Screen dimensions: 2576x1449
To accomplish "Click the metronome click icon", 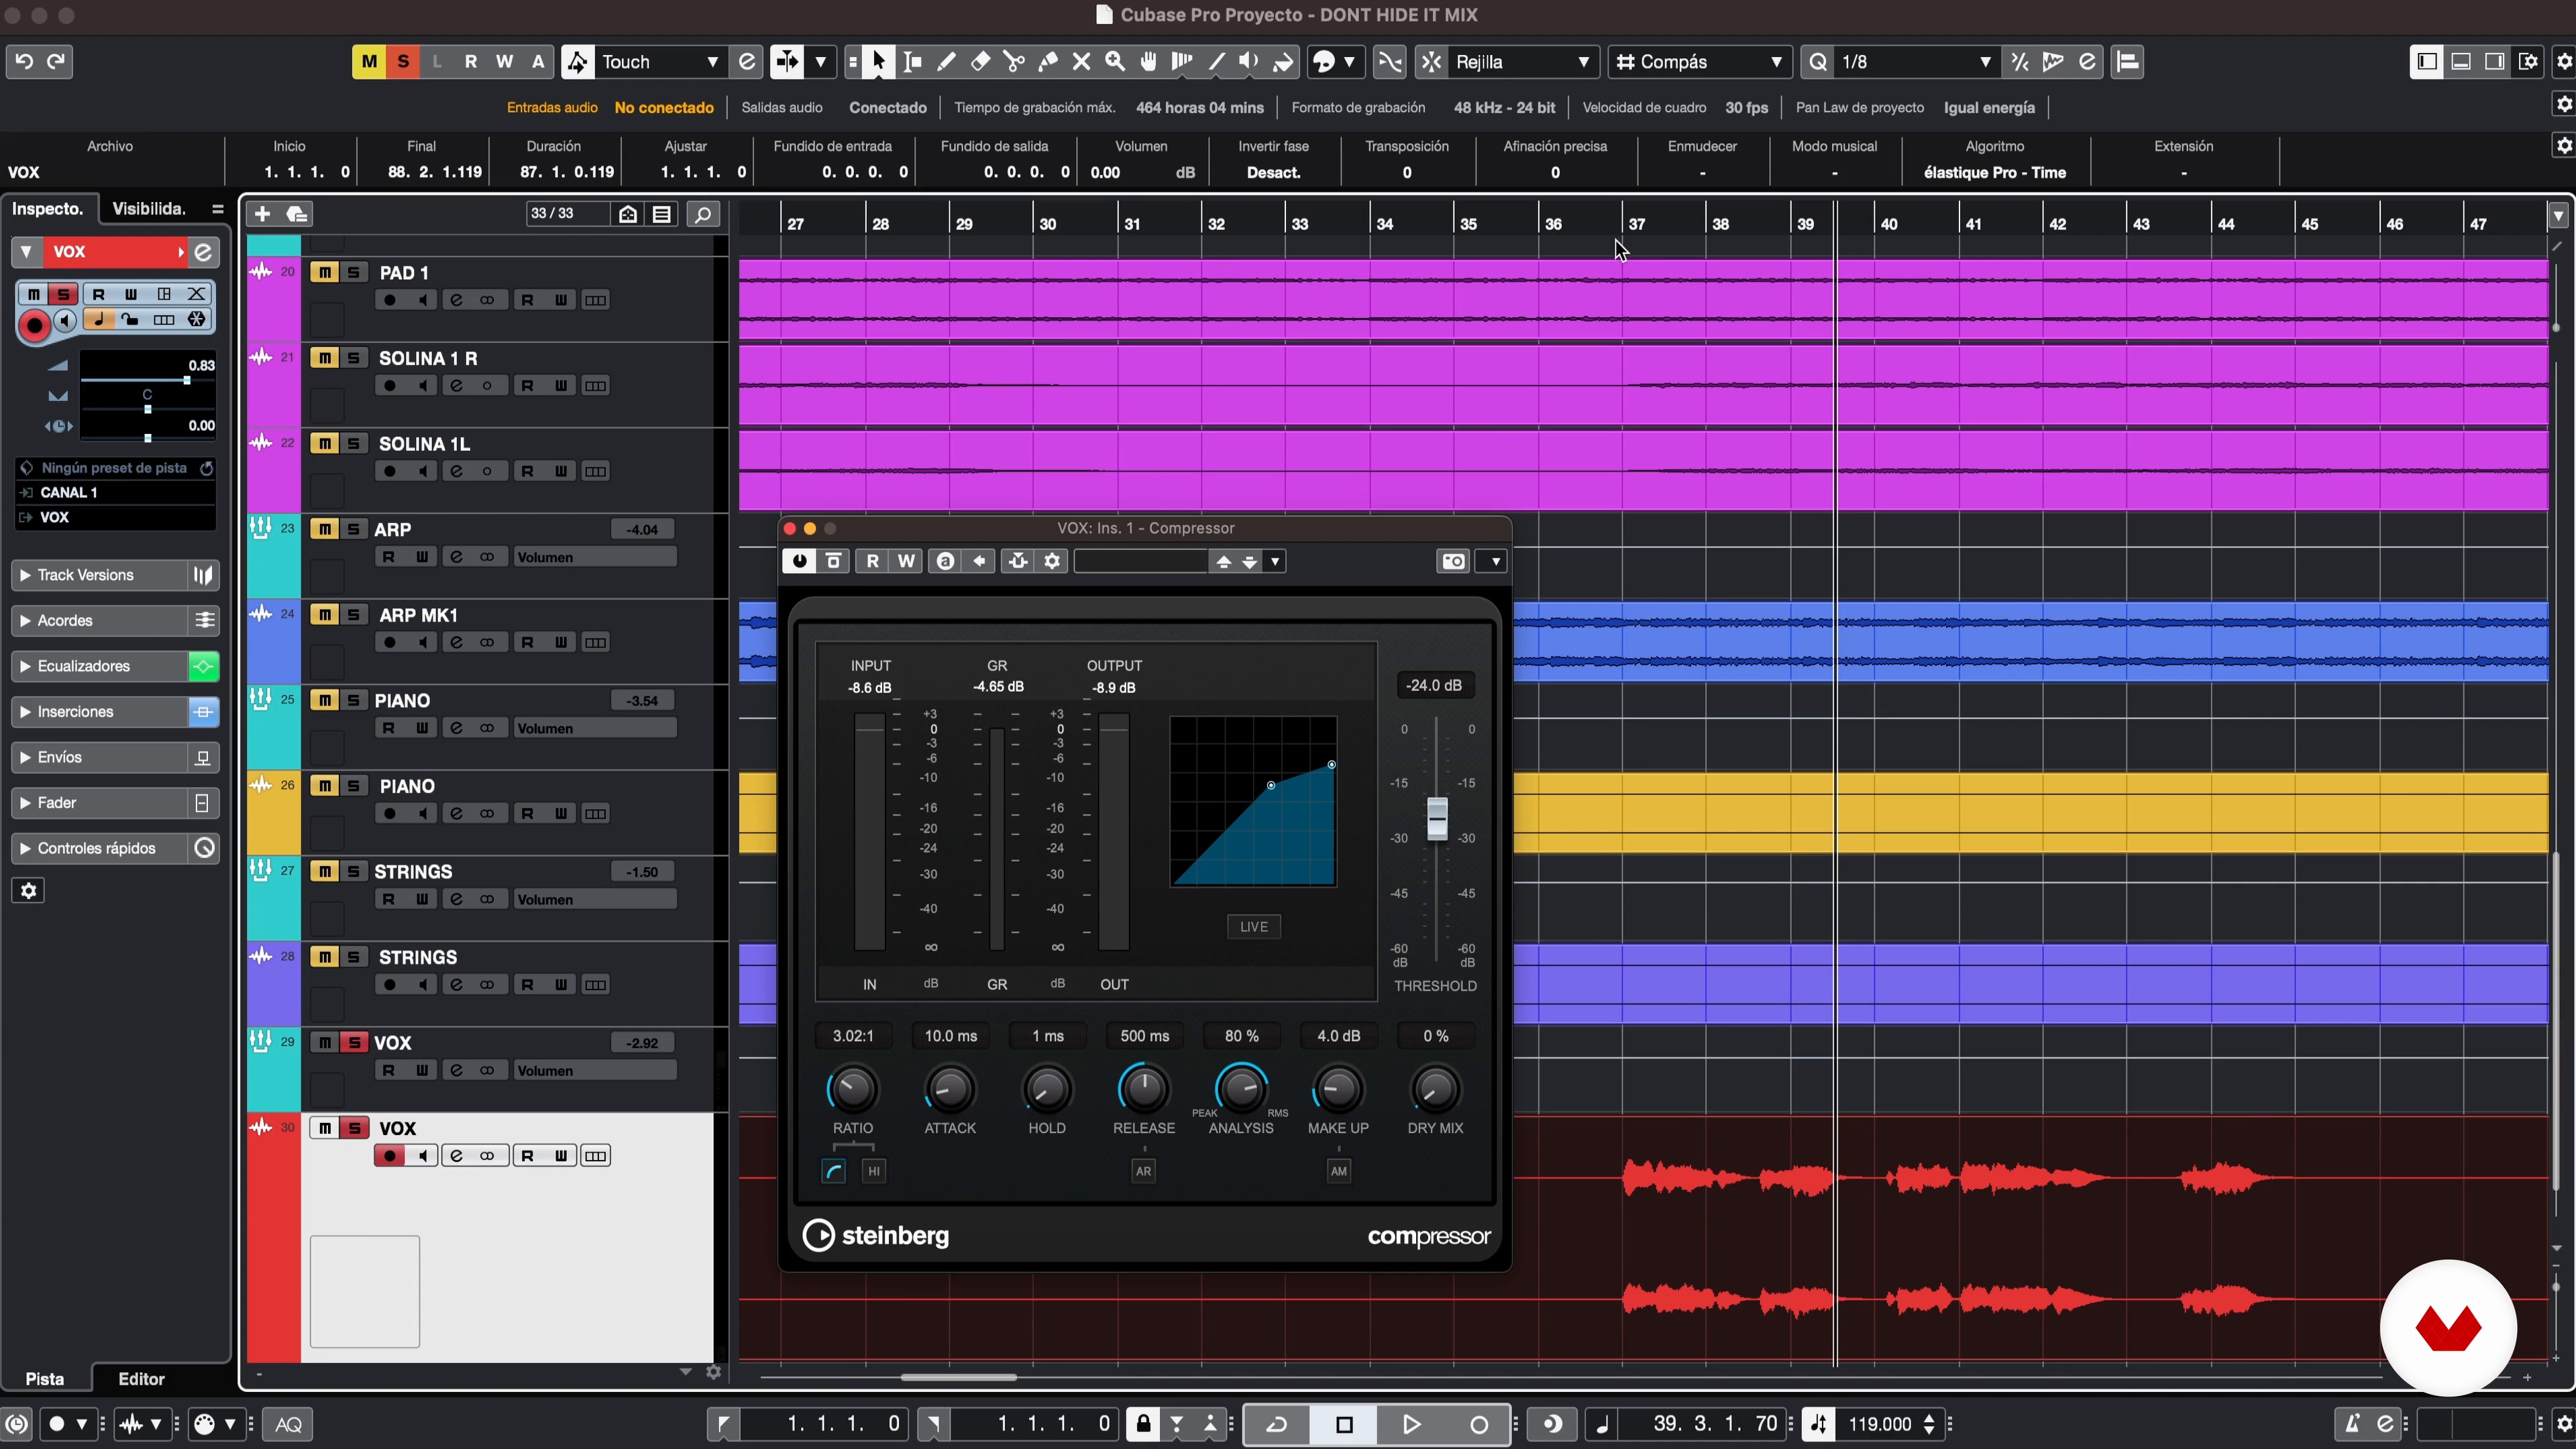I will click(2353, 1424).
